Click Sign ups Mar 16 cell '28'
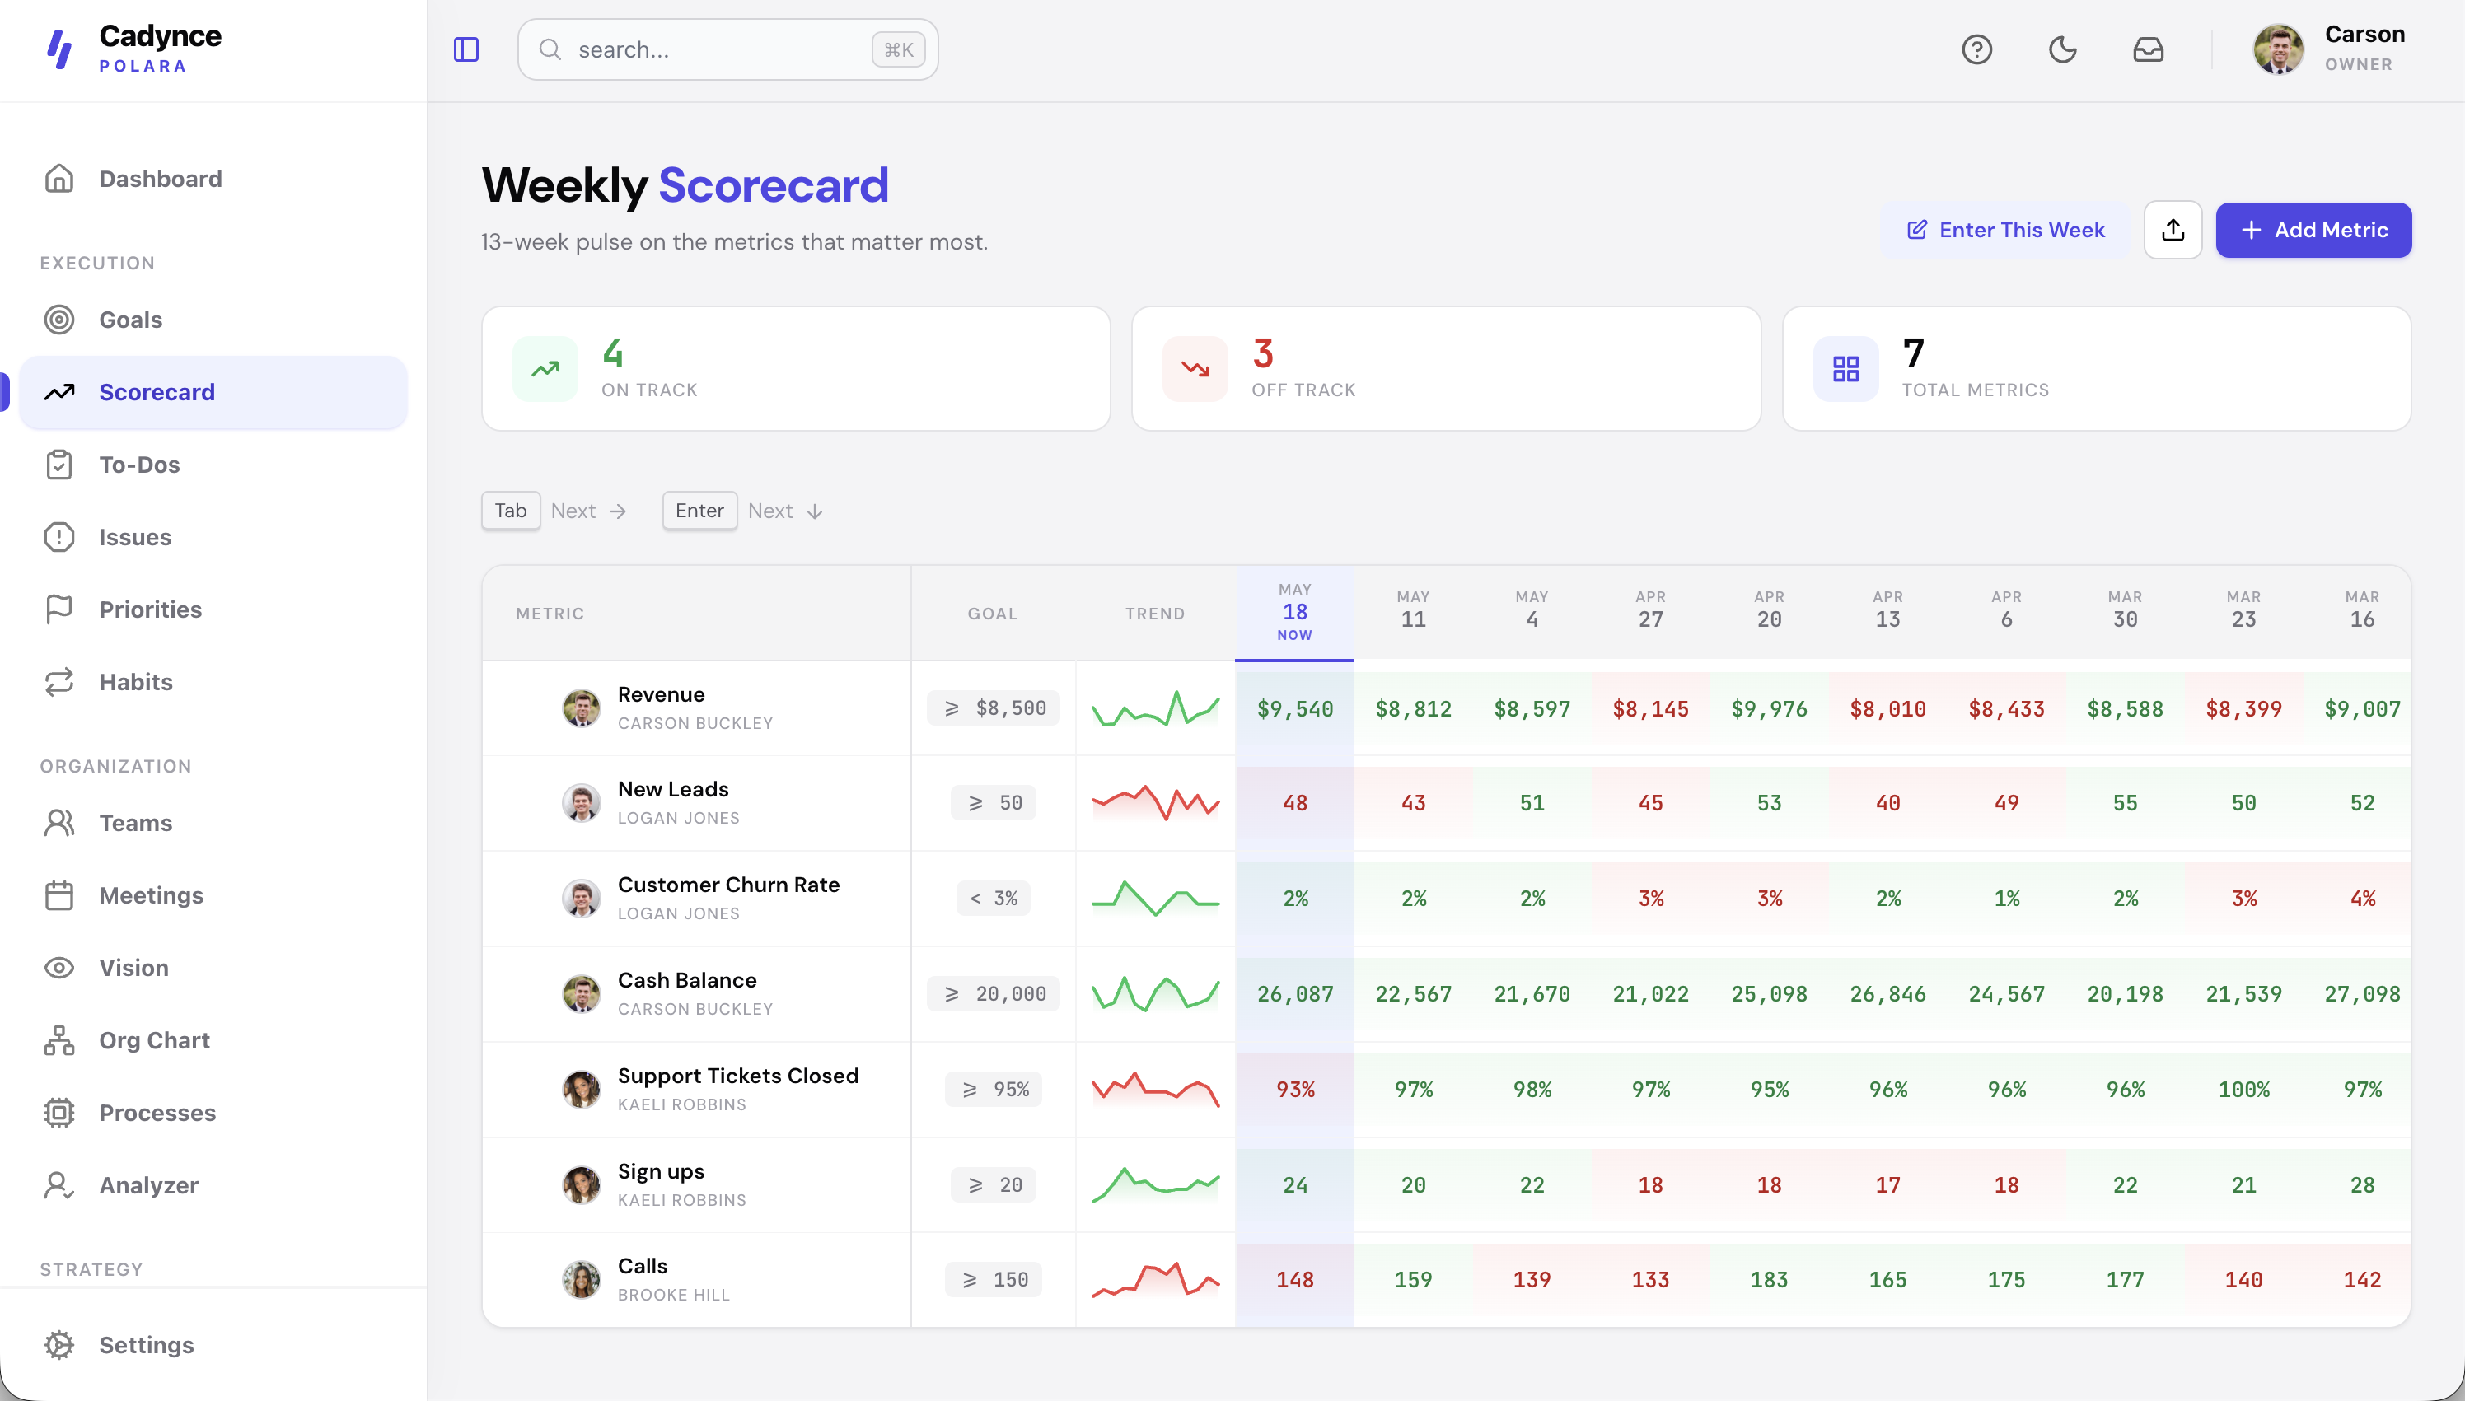 click(x=2362, y=1185)
